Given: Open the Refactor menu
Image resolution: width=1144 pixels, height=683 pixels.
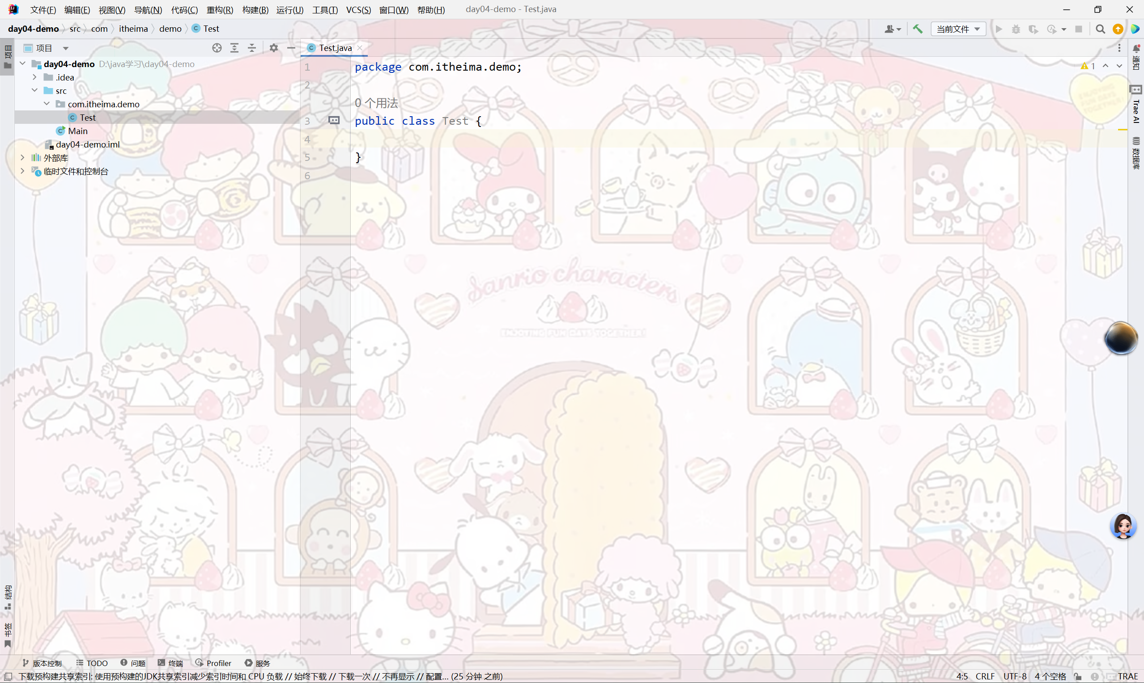Looking at the screenshot, I should [x=220, y=10].
